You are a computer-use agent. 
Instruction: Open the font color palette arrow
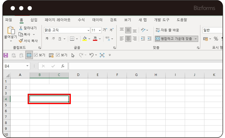[100, 39]
